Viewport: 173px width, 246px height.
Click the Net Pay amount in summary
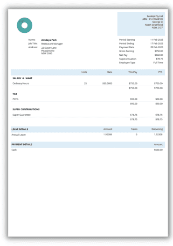click(159, 55)
